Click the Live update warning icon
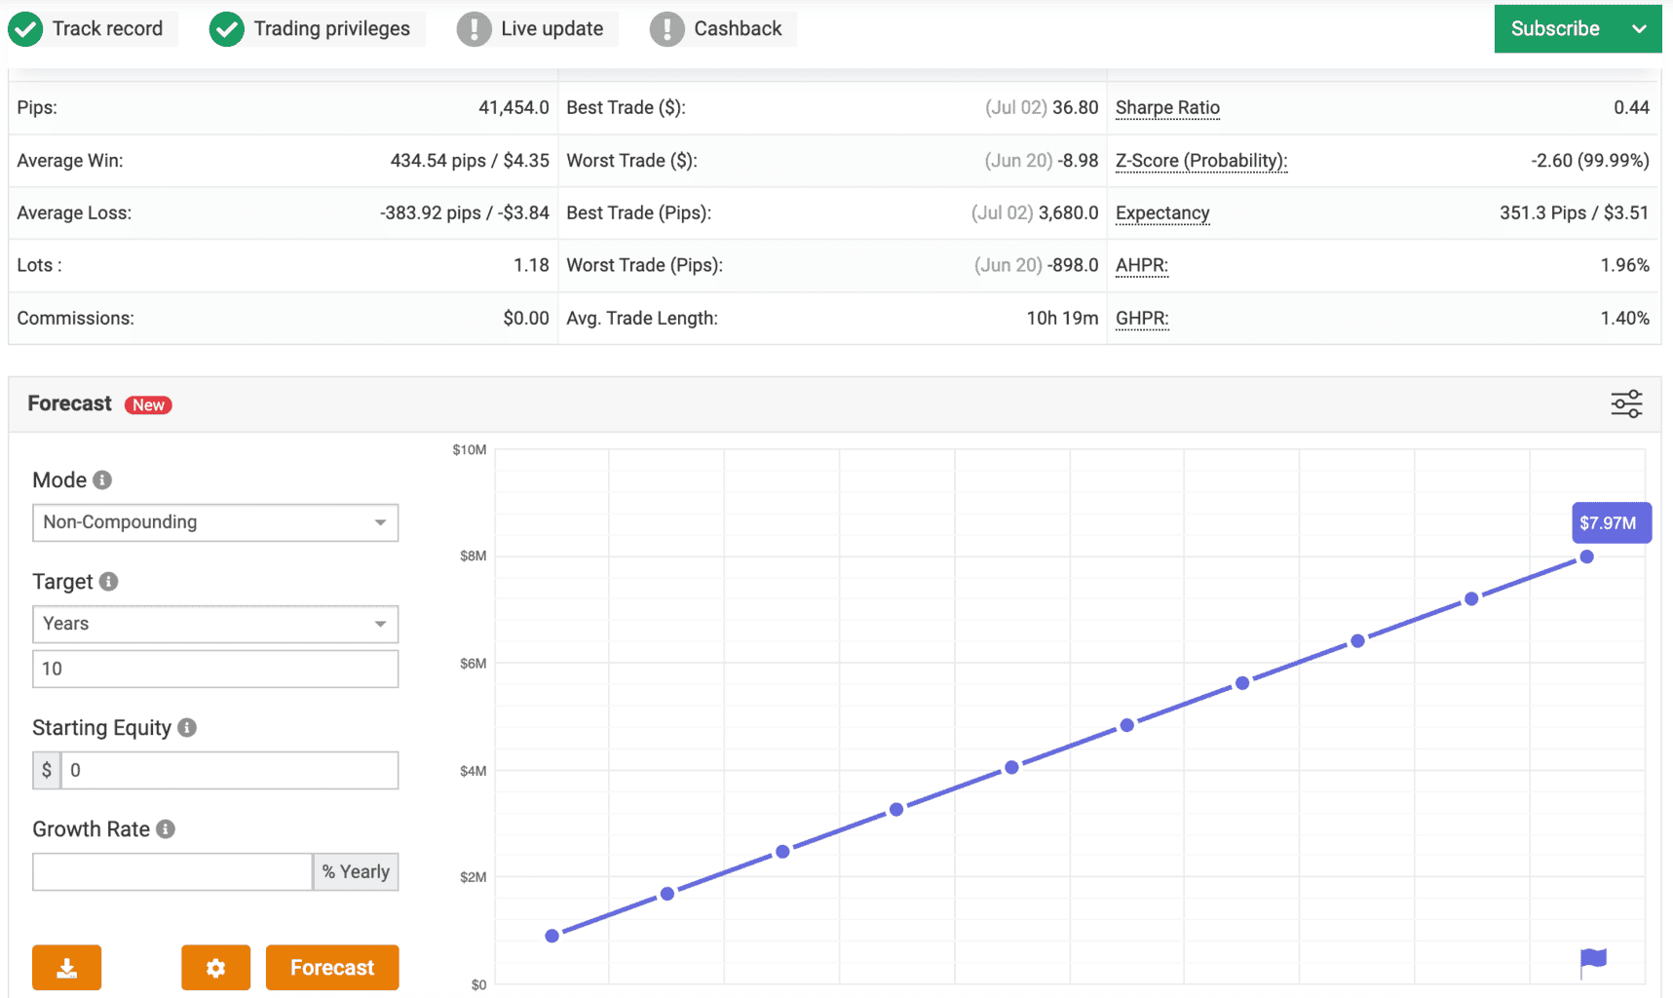 click(474, 29)
